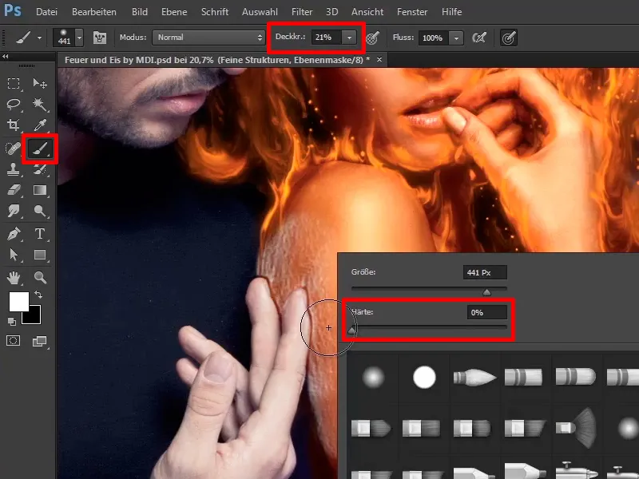Image resolution: width=639 pixels, height=479 pixels.
Task: Open the Auswahl menu
Action: pos(260,12)
